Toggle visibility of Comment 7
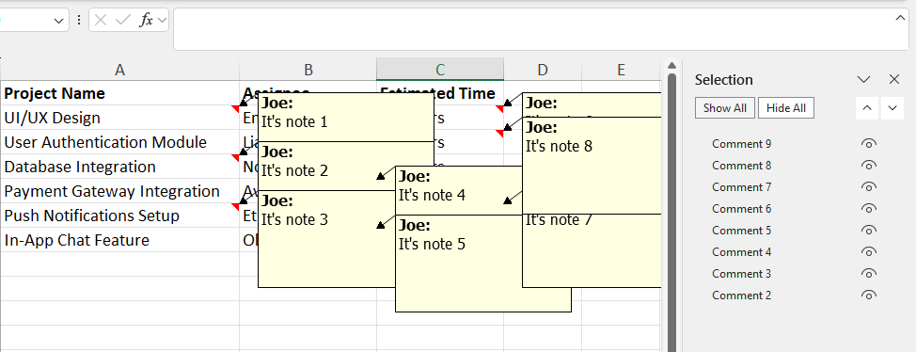 869,187
